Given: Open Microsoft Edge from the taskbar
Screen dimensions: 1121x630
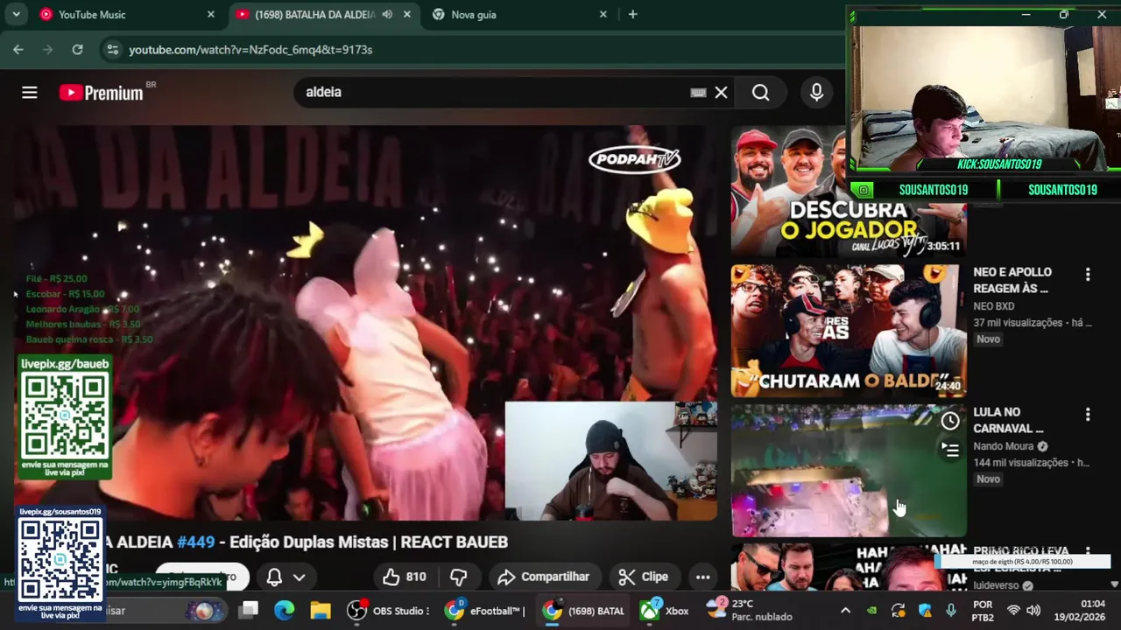Looking at the screenshot, I should click(285, 611).
